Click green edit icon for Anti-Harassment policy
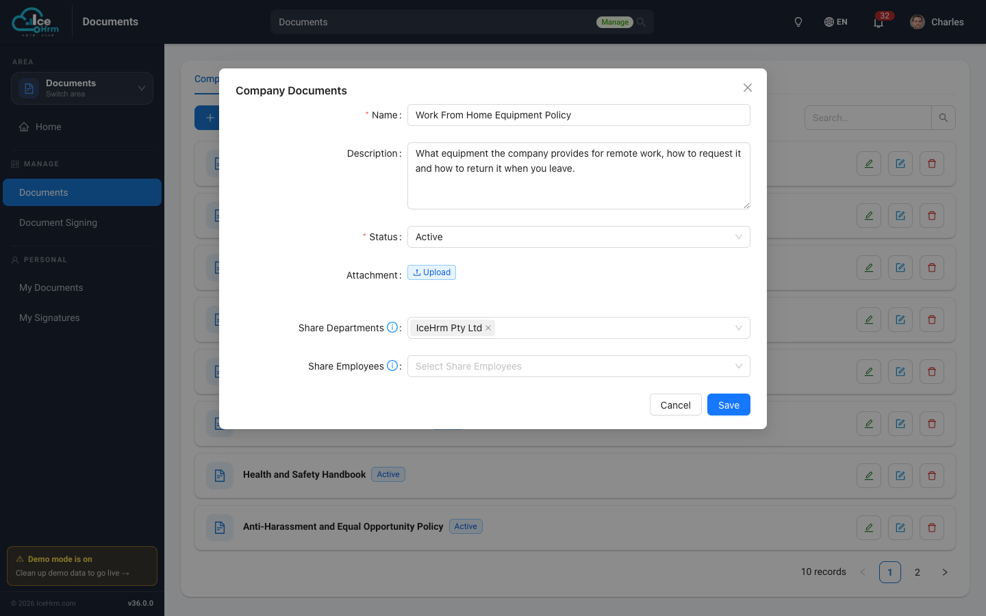Viewport: 986px width, 616px height. pyautogui.click(x=869, y=528)
